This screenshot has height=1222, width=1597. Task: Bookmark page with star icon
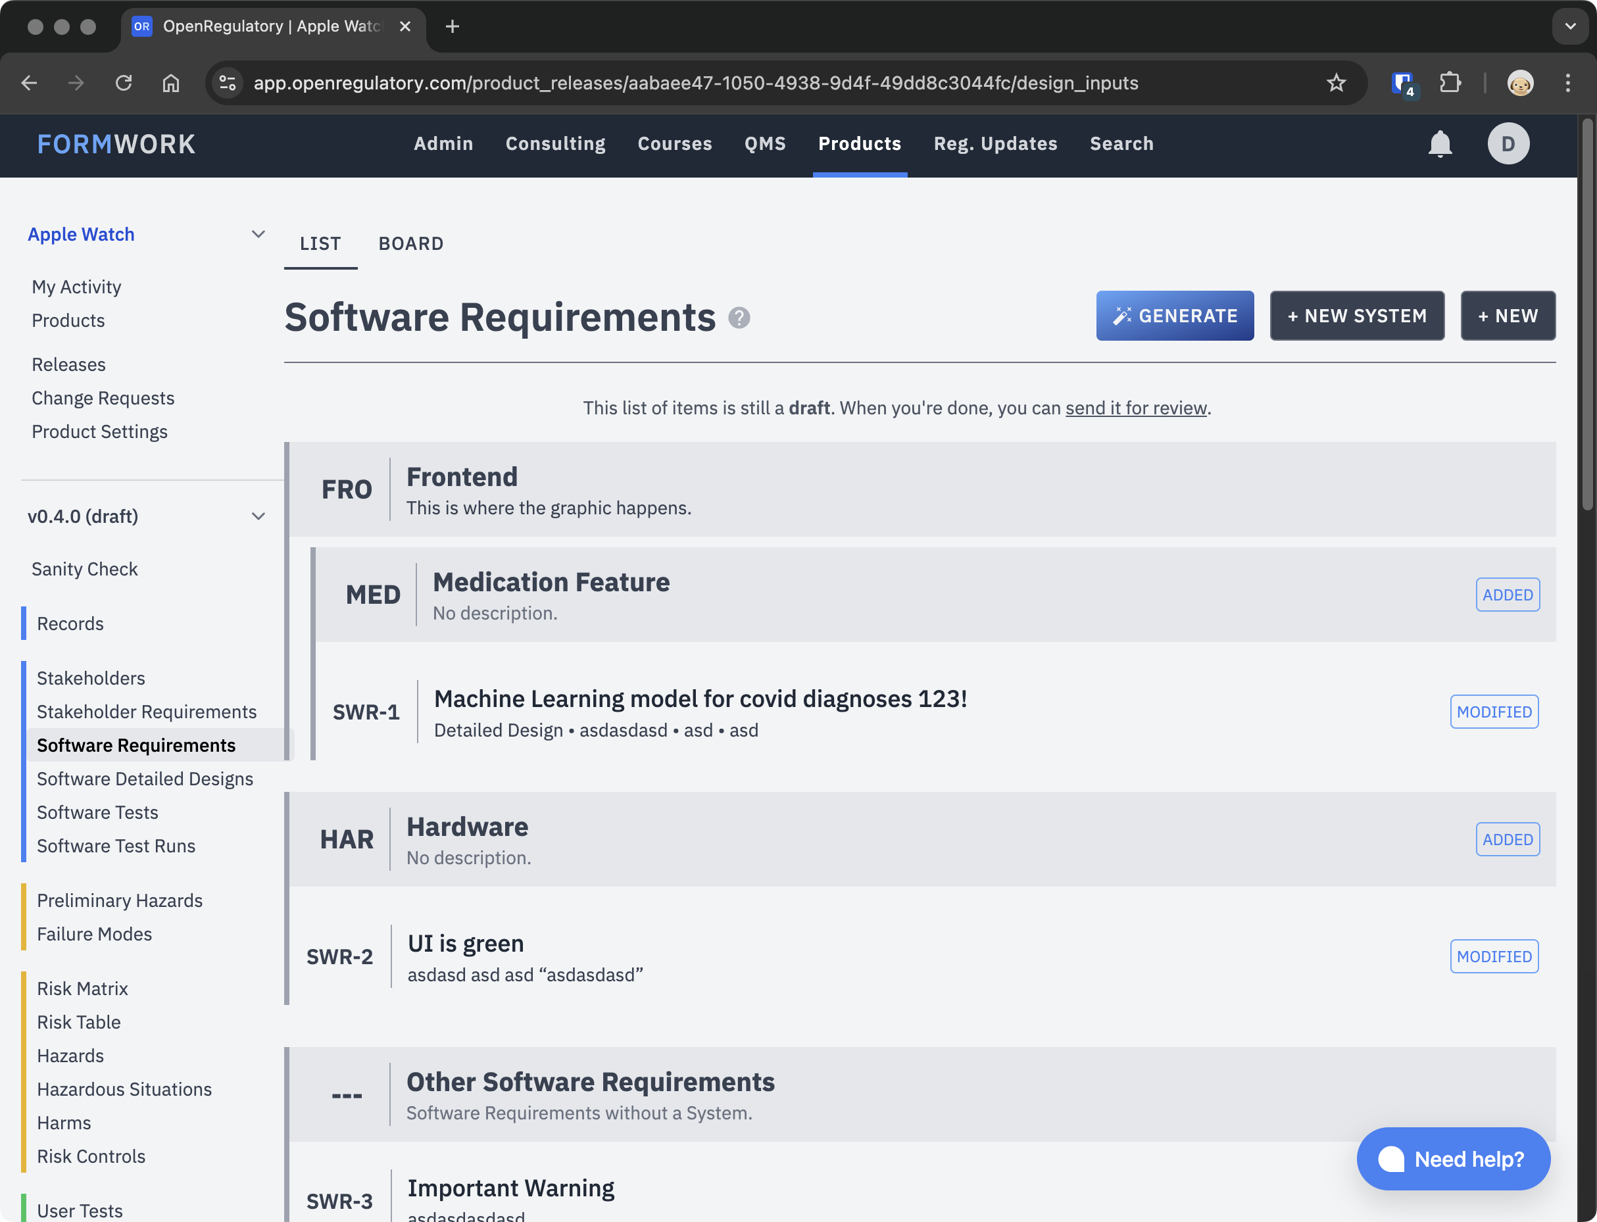coord(1336,83)
